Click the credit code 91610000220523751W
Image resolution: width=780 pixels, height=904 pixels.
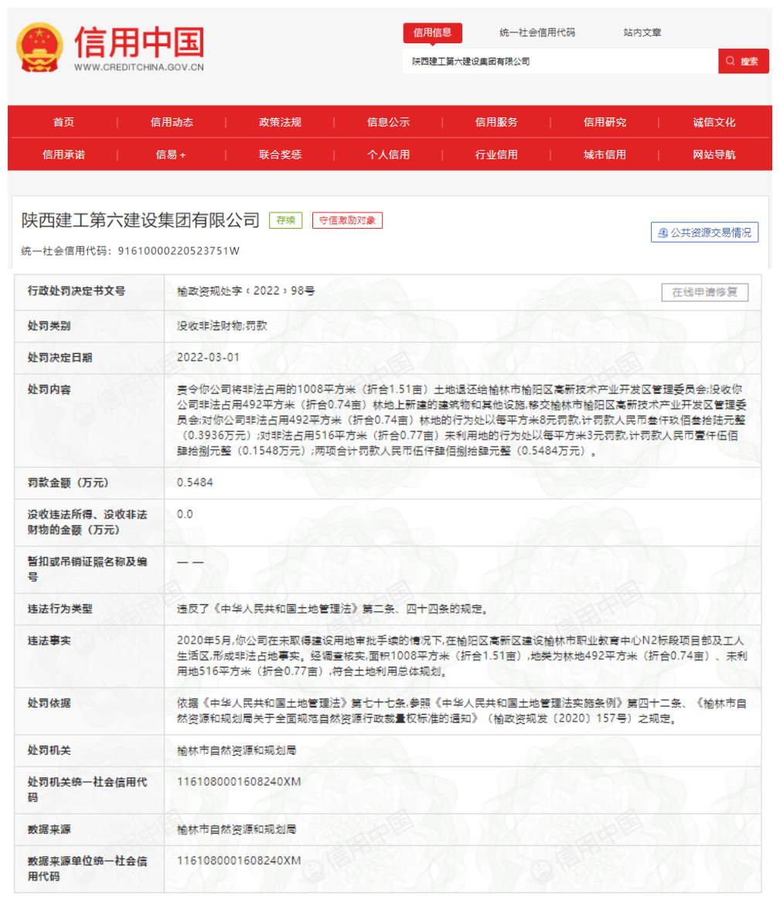tap(179, 251)
